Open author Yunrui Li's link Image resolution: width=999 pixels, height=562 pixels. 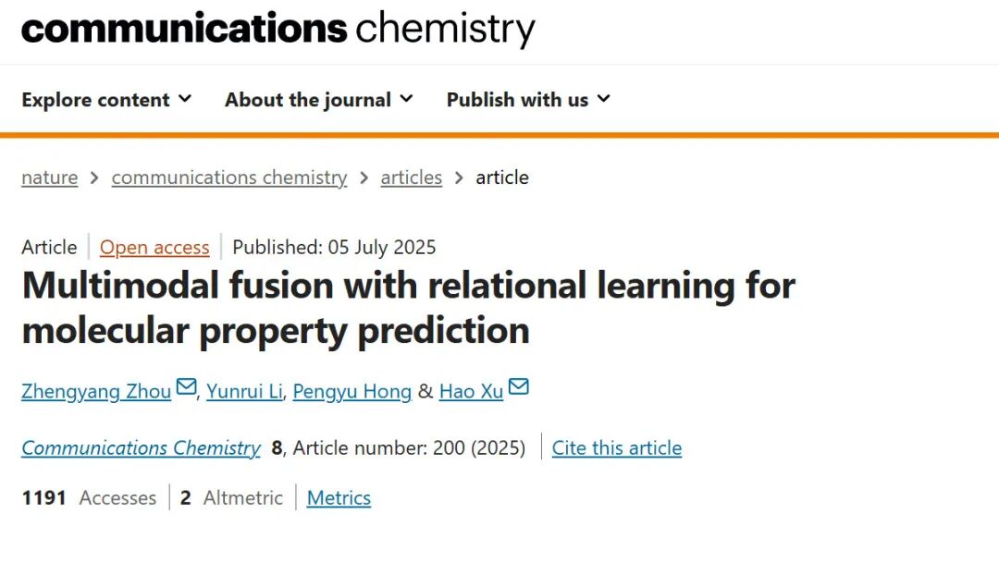244,391
